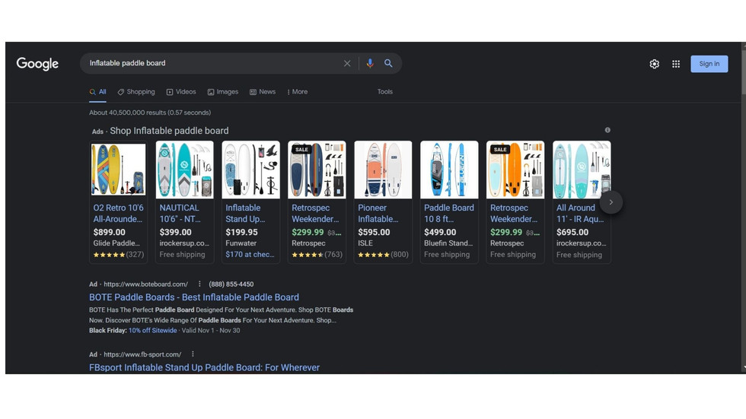Open options dots for fb-sport.com ad
This screenshot has width=746, height=419.
click(193, 354)
